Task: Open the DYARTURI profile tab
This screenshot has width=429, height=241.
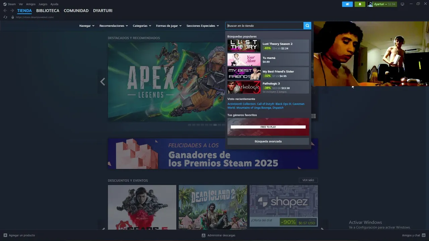Action: point(103,11)
